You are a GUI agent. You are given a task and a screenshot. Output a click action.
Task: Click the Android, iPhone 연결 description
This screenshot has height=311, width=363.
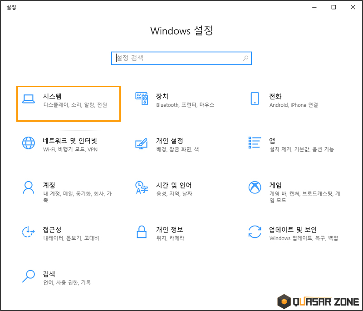pos(294,105)
